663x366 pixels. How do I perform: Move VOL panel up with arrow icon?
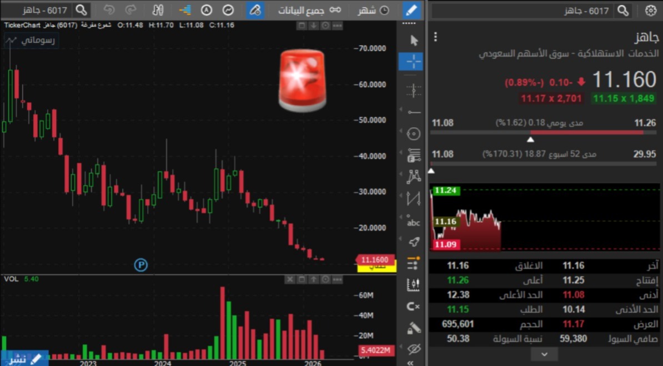pos(313,279)
